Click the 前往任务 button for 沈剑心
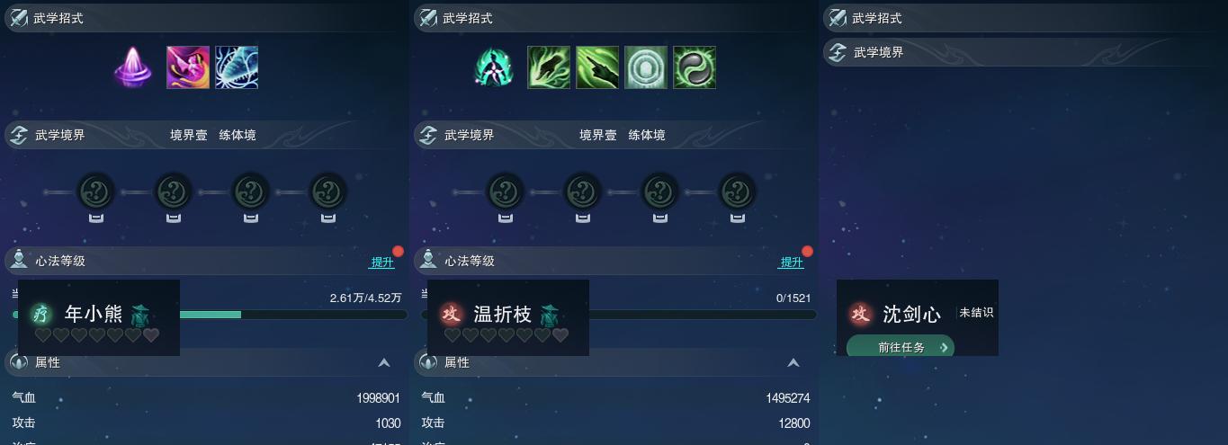The height and width of the screenshot is (445, 1228). coord(901,347)
